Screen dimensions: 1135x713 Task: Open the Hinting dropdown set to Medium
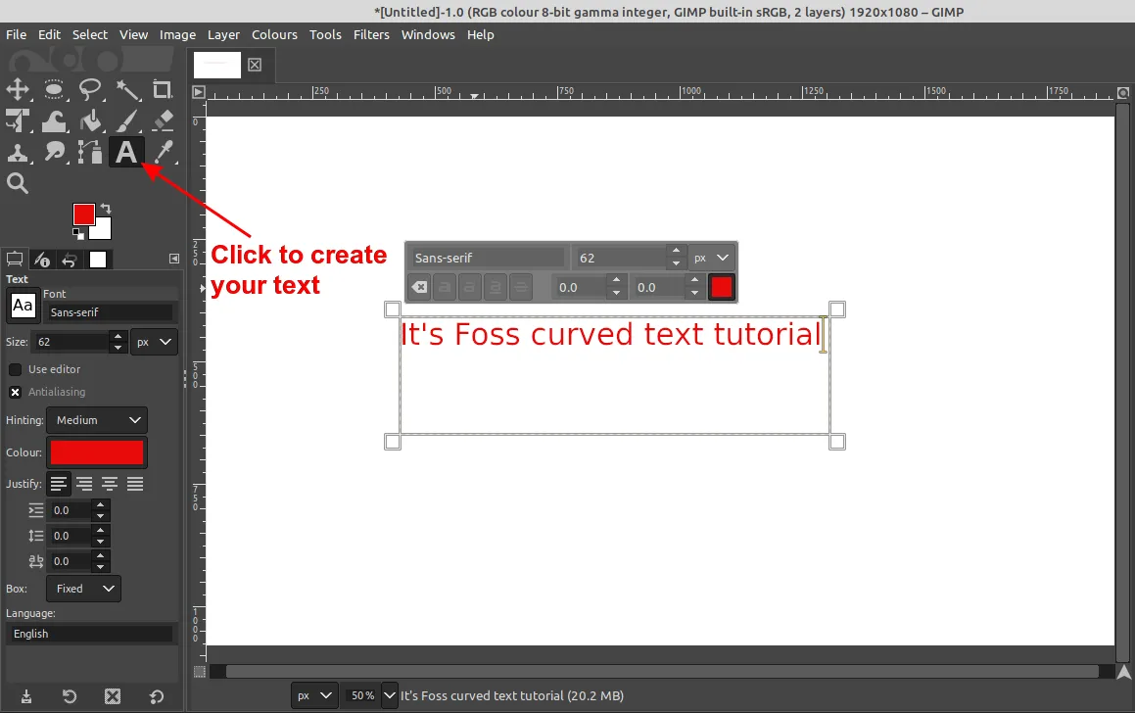point(97,420)
